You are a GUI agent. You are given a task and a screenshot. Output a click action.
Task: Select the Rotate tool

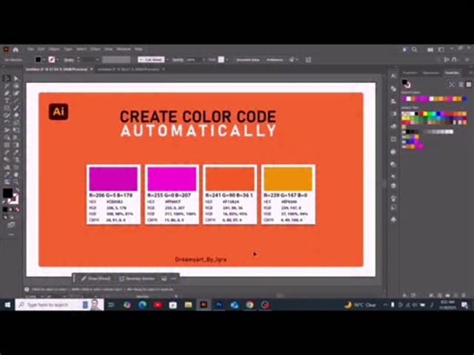6,123
